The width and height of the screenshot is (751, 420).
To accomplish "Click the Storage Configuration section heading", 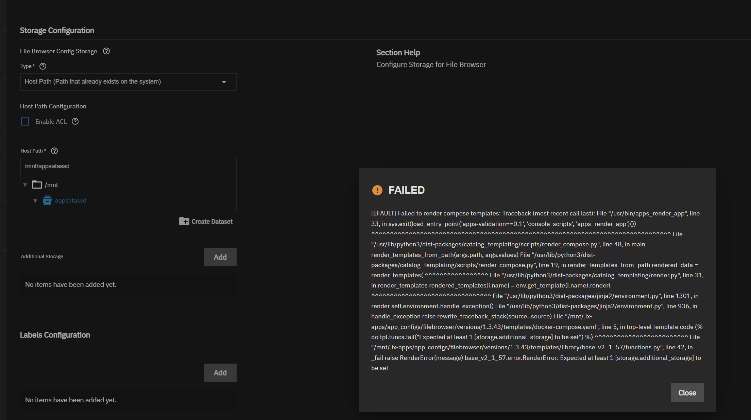I will point(57,31).
